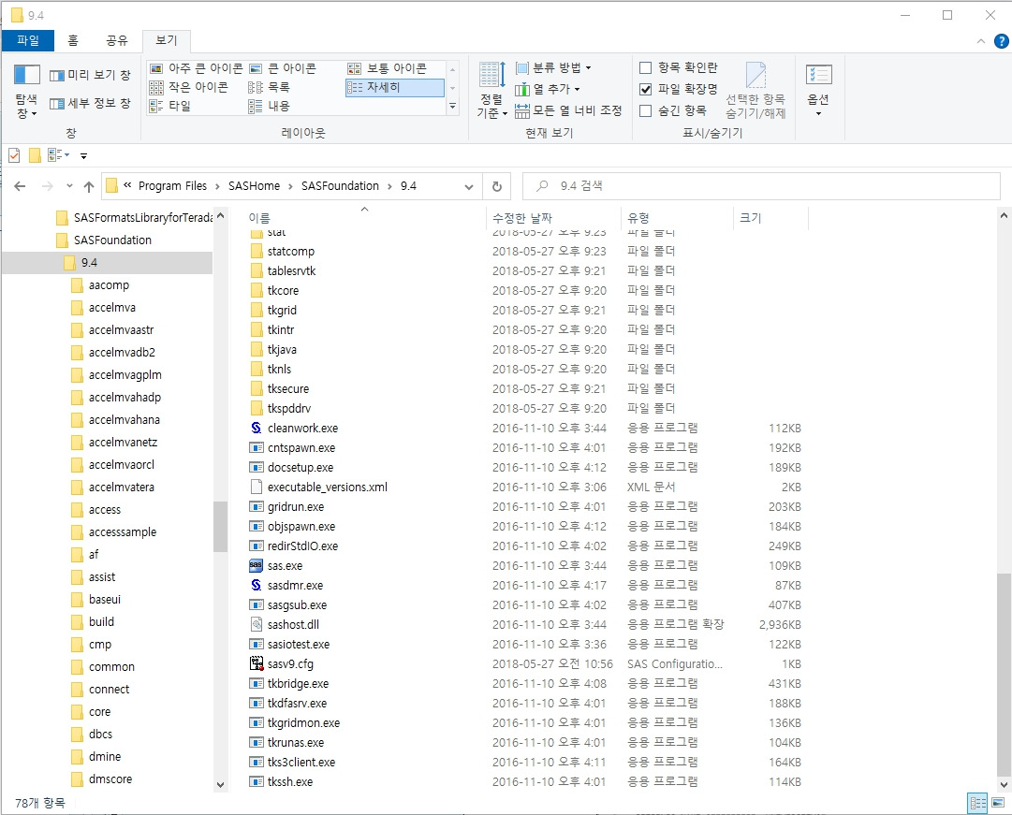The height and width of the screenshot is (815, 1012).
Task: Click the navigation tree scrollbar thumb
Action: pos(220,527)
